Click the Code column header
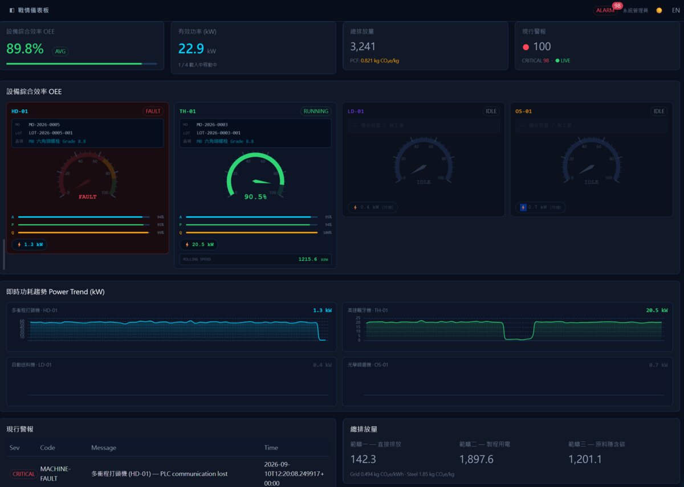The height and width of the screenshot is (487, 684). pyautogui.click(x=47, y=448)
